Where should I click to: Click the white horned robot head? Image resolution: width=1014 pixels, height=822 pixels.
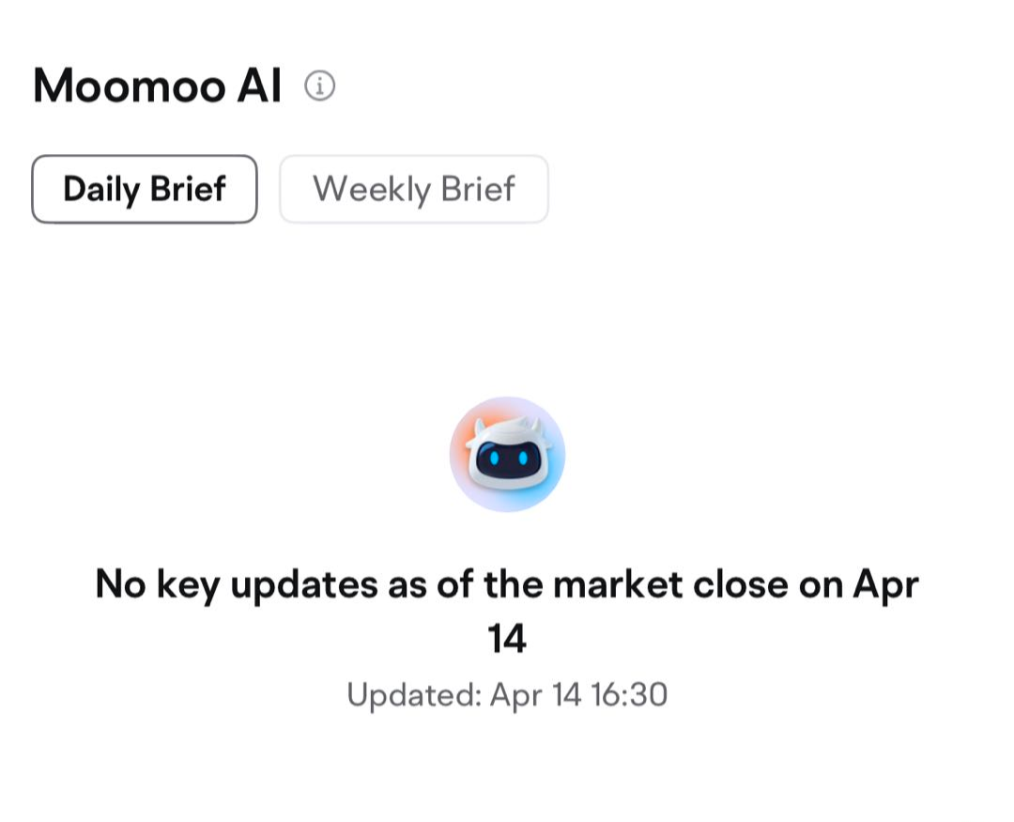(508, 453)
